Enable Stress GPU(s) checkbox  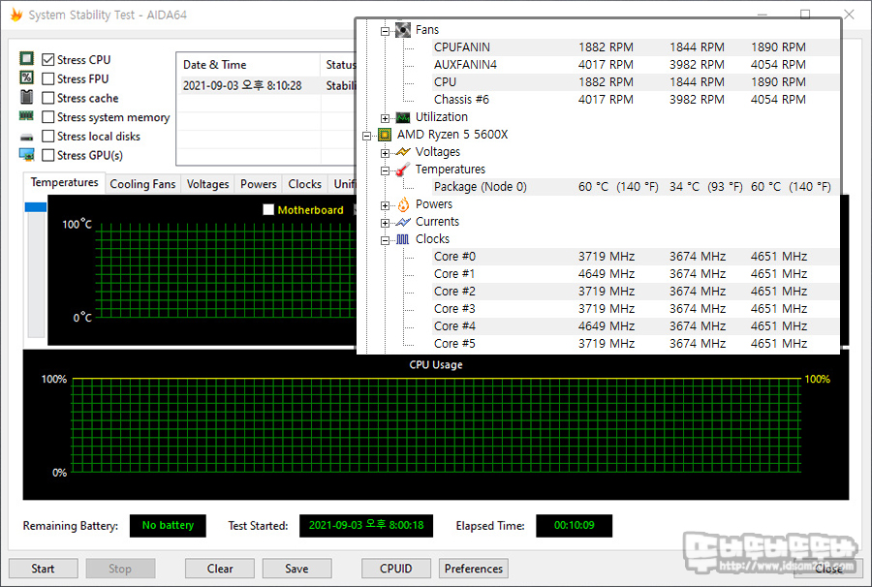(x=48, y=155)
